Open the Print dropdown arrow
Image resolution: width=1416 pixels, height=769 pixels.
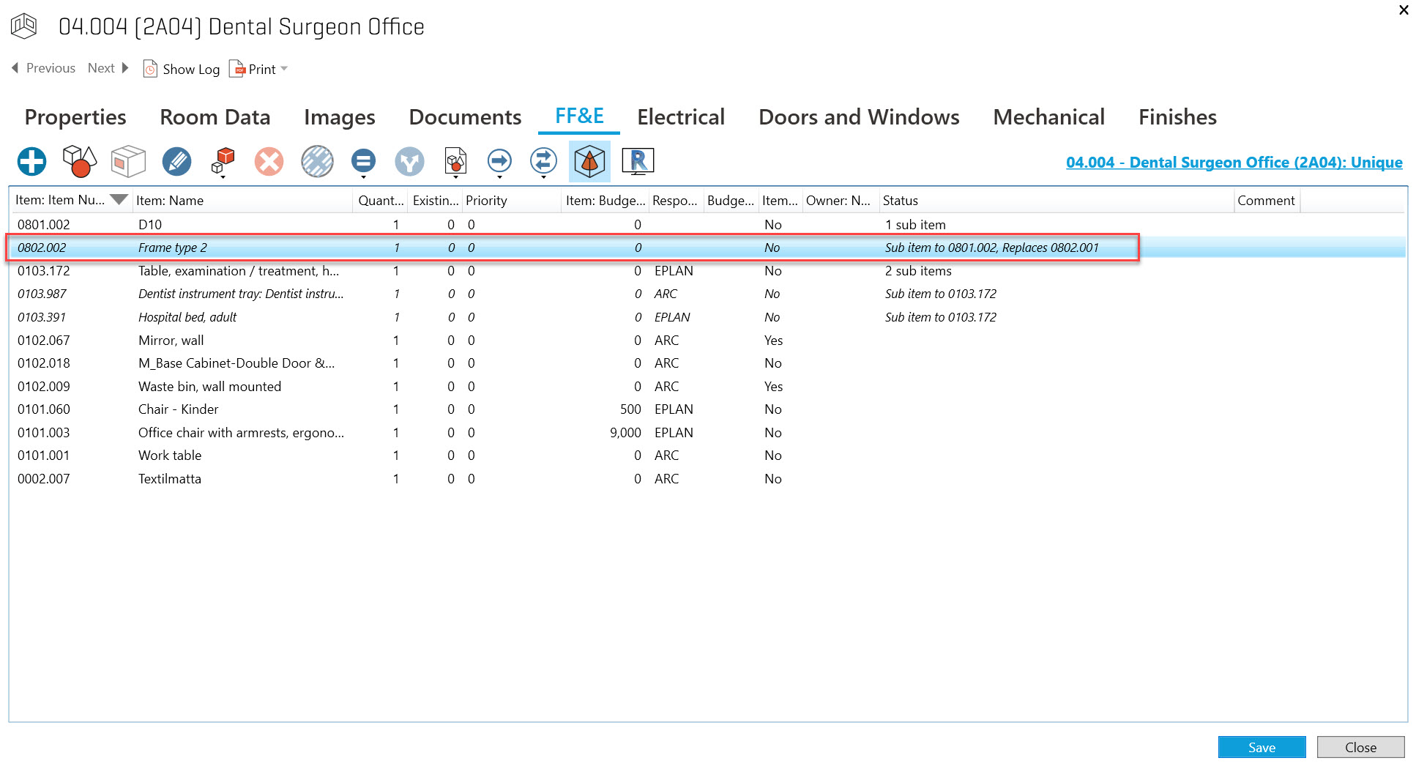pyautogui.click(x=285, y=69)
